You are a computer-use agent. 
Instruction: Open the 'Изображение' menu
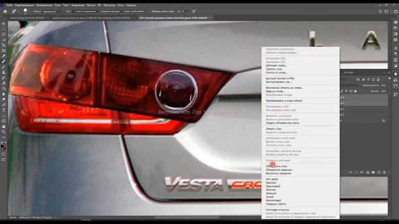pyautogui.click(x=44, y=5)
